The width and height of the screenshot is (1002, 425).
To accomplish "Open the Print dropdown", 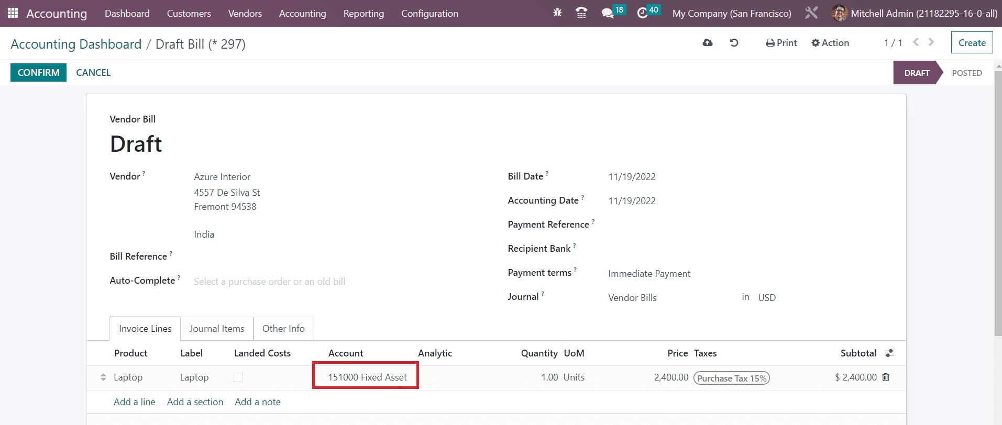I will (781, 43).
